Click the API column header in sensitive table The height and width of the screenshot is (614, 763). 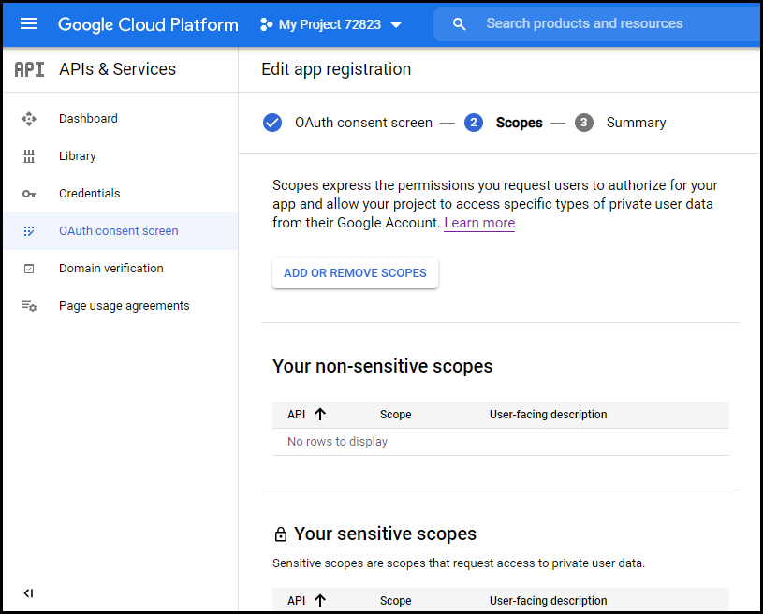pyautogui.click(x=297, y=601)
